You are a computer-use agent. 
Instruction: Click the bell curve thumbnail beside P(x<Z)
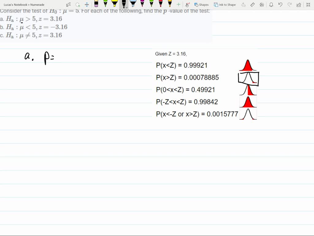pyautogui.click(x=248, y=65)
